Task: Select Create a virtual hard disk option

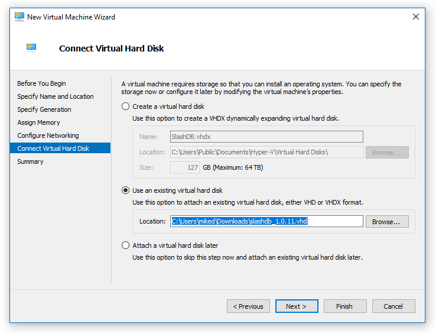Action: pos(125,106)
